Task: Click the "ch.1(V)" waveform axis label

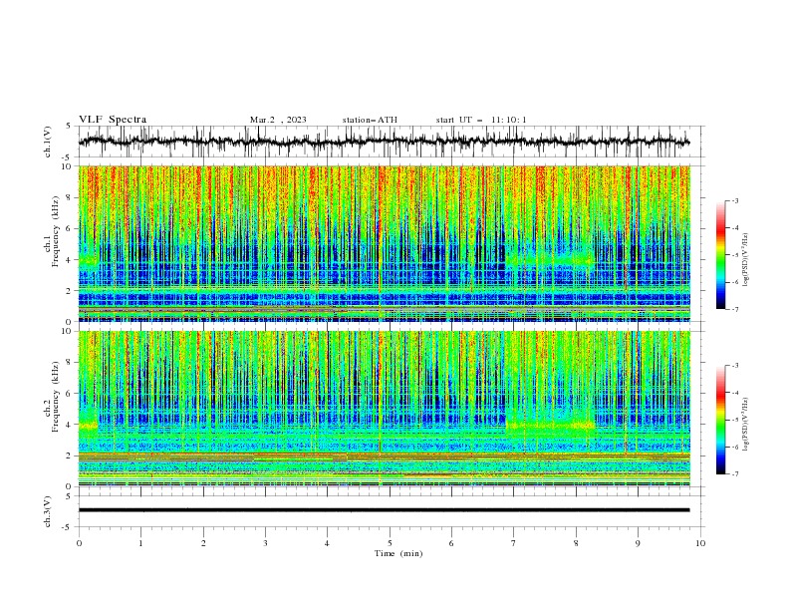Action: (x=48, y=142)
